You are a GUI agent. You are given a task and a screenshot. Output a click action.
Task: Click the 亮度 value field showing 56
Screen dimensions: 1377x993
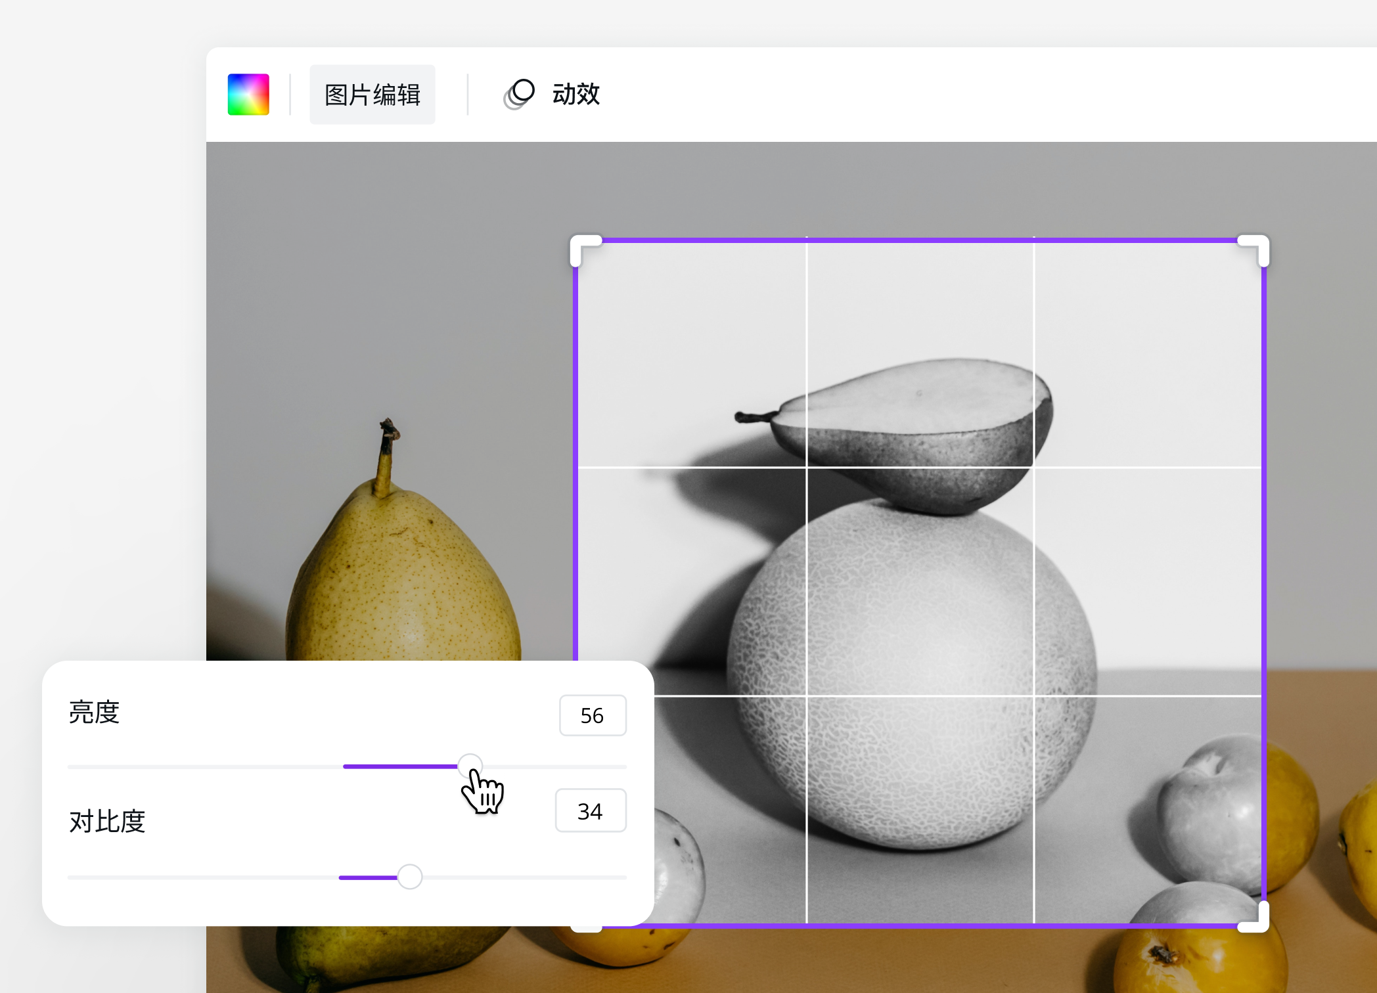click(593, 715)
